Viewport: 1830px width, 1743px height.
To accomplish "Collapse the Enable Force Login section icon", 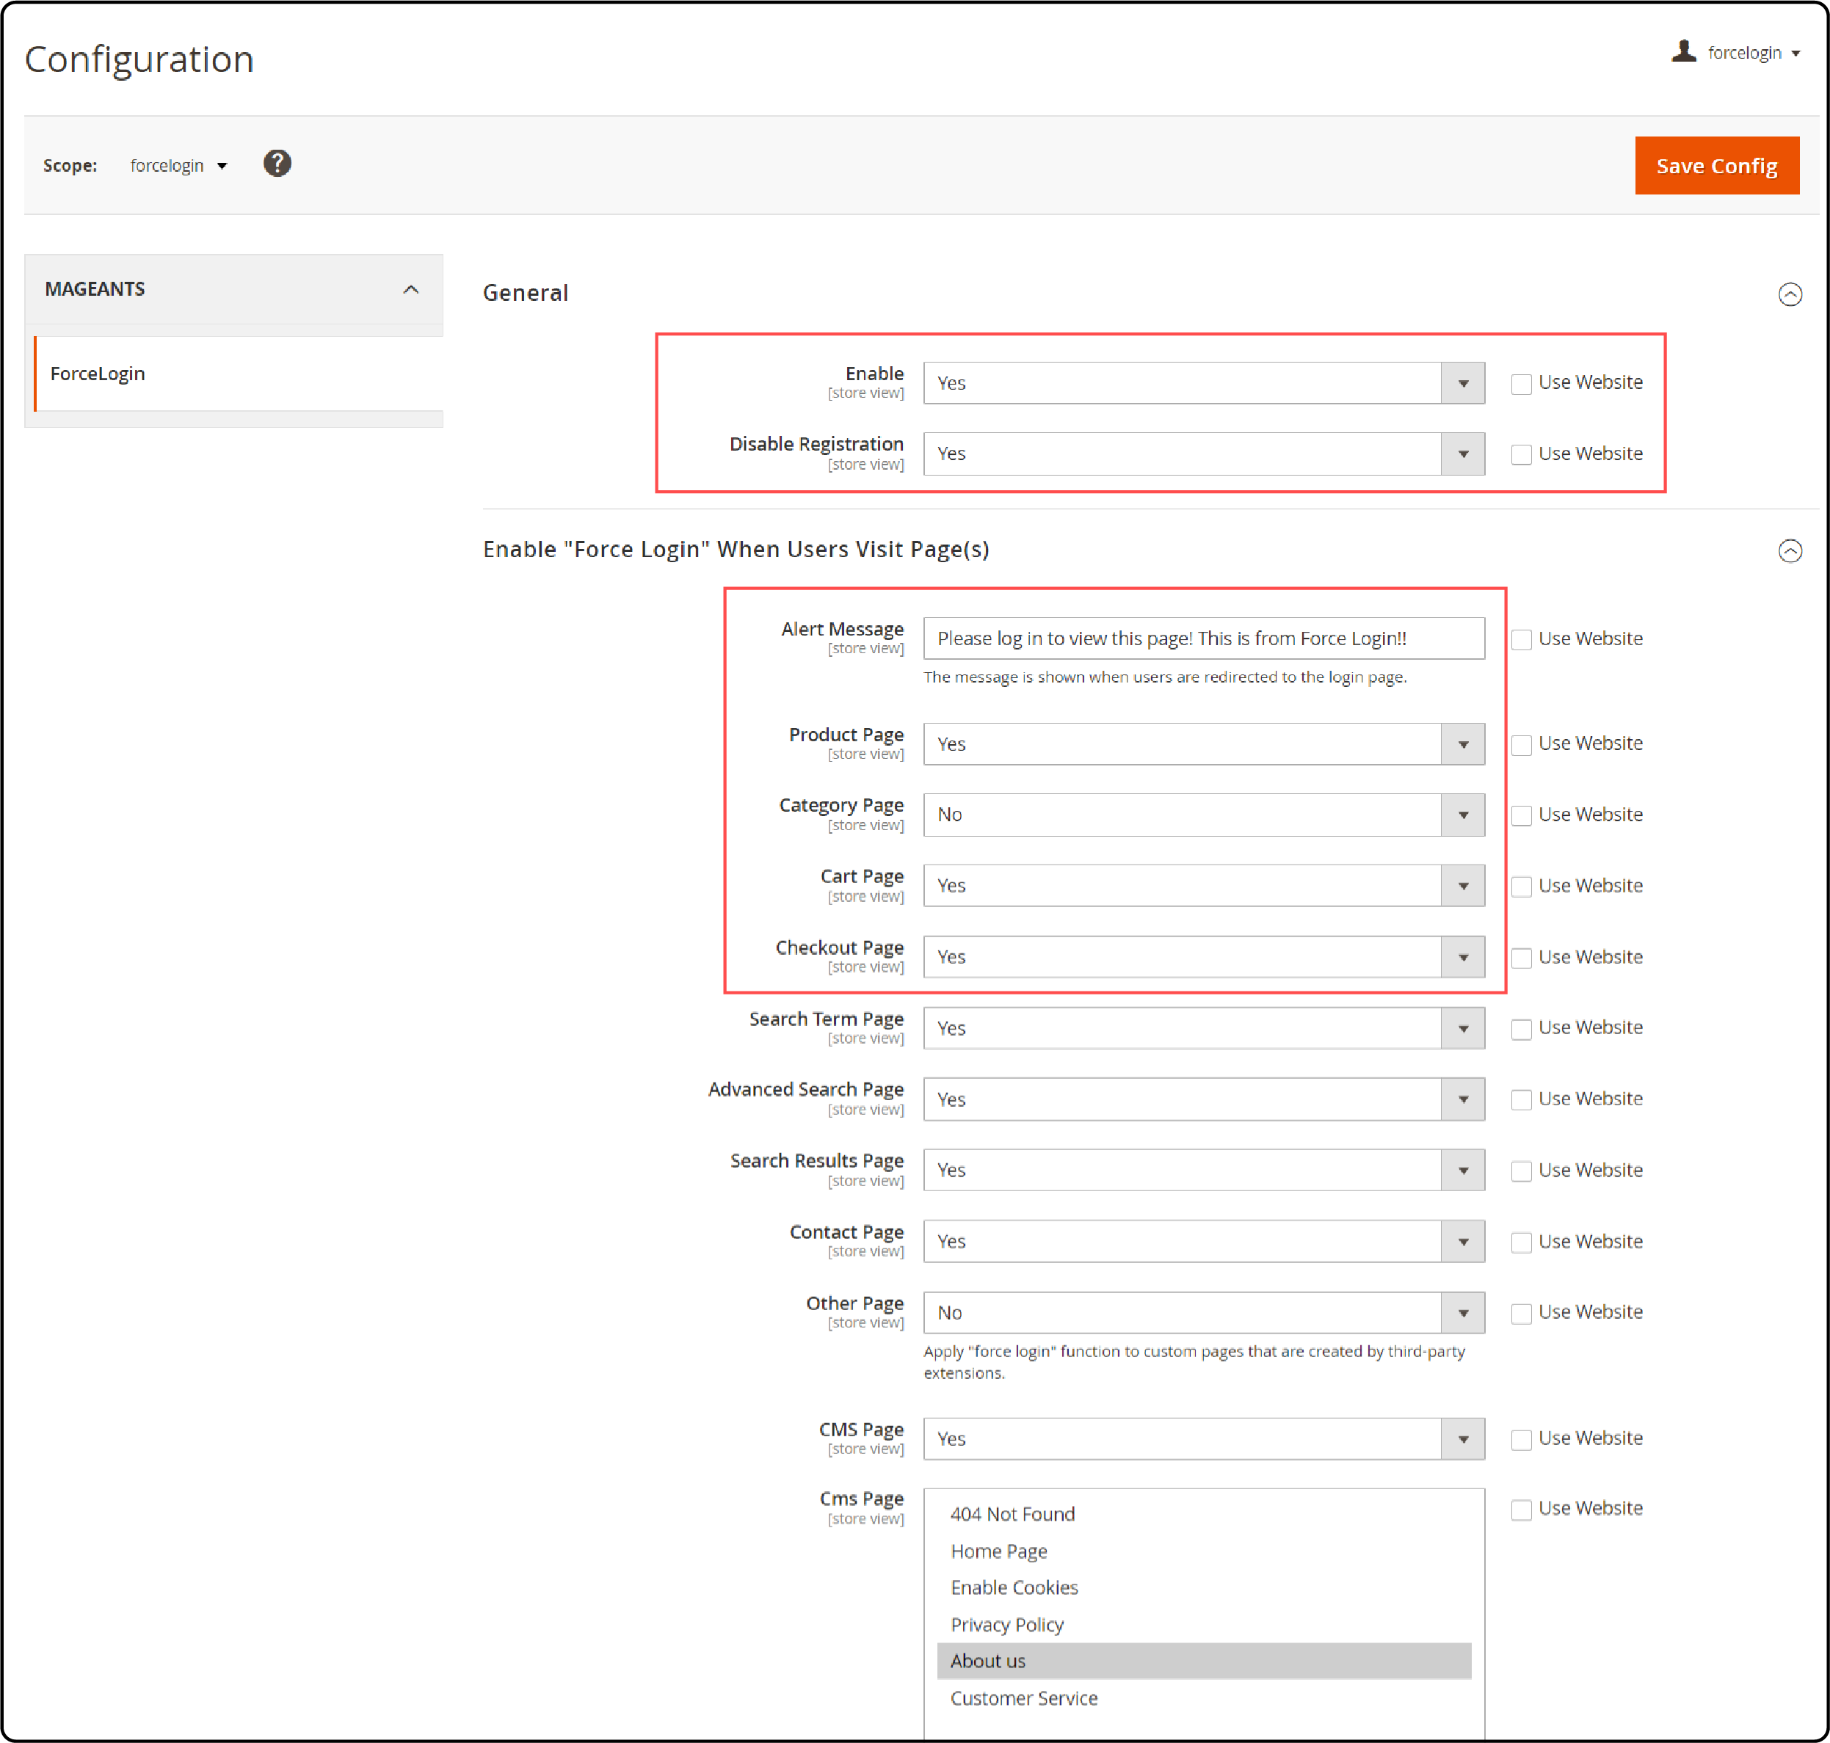I will click(1789, 551).
